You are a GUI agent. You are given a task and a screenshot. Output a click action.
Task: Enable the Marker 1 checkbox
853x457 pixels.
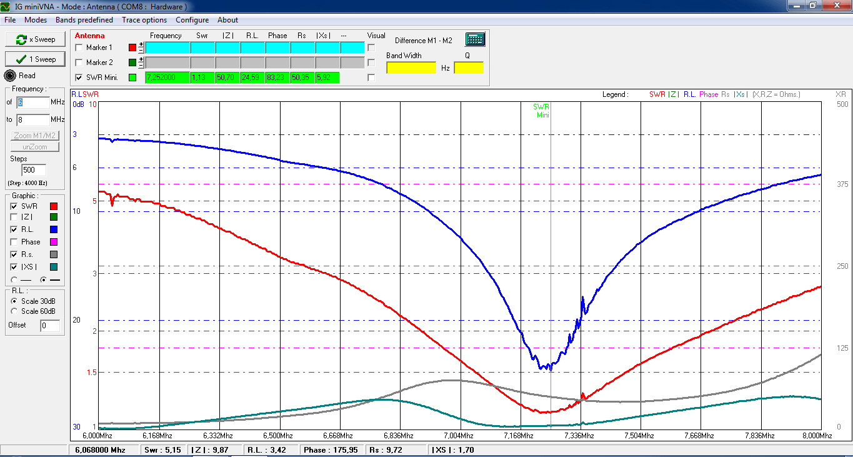pos(79,48)
